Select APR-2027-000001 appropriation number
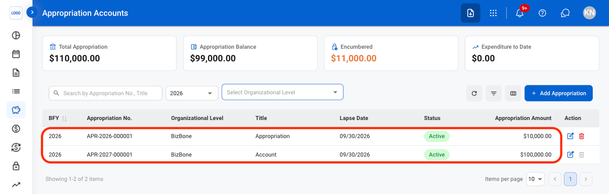609x194 pixels. [110, 154]
